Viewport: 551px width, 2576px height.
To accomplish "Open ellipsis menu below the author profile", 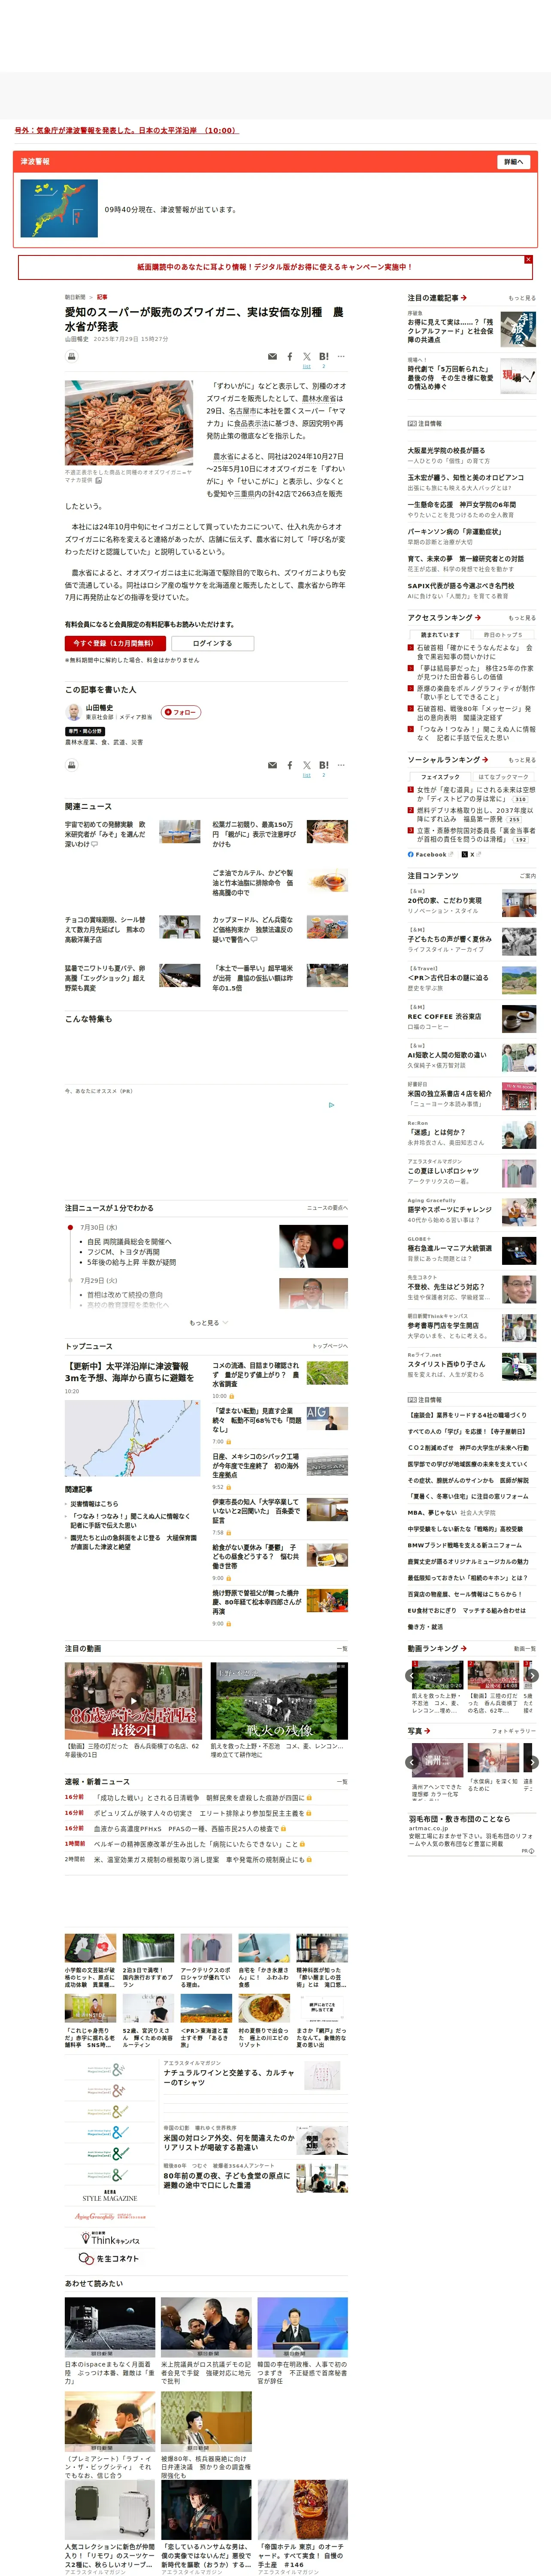I will pyautogui.click(x=341, y=765).
